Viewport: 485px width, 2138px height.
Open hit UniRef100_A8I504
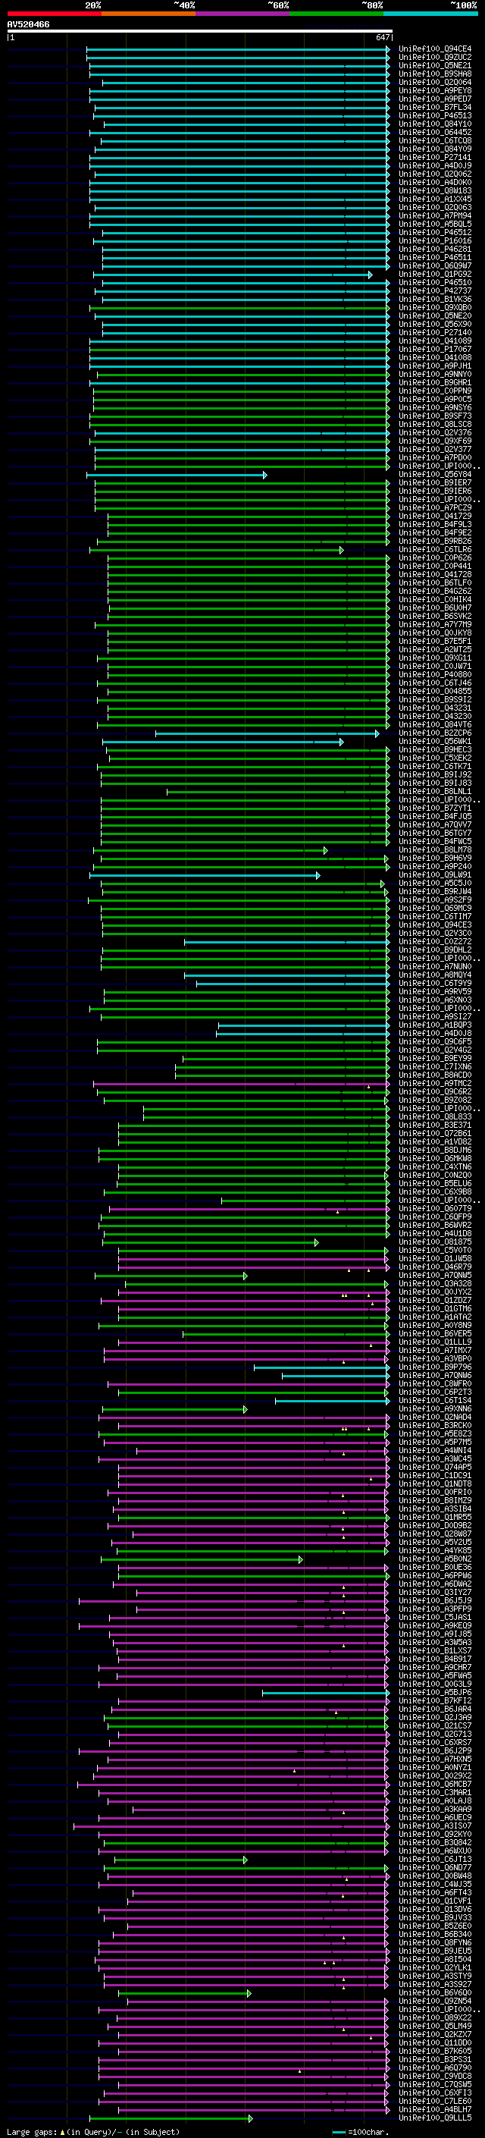(x=434, y=1959)
